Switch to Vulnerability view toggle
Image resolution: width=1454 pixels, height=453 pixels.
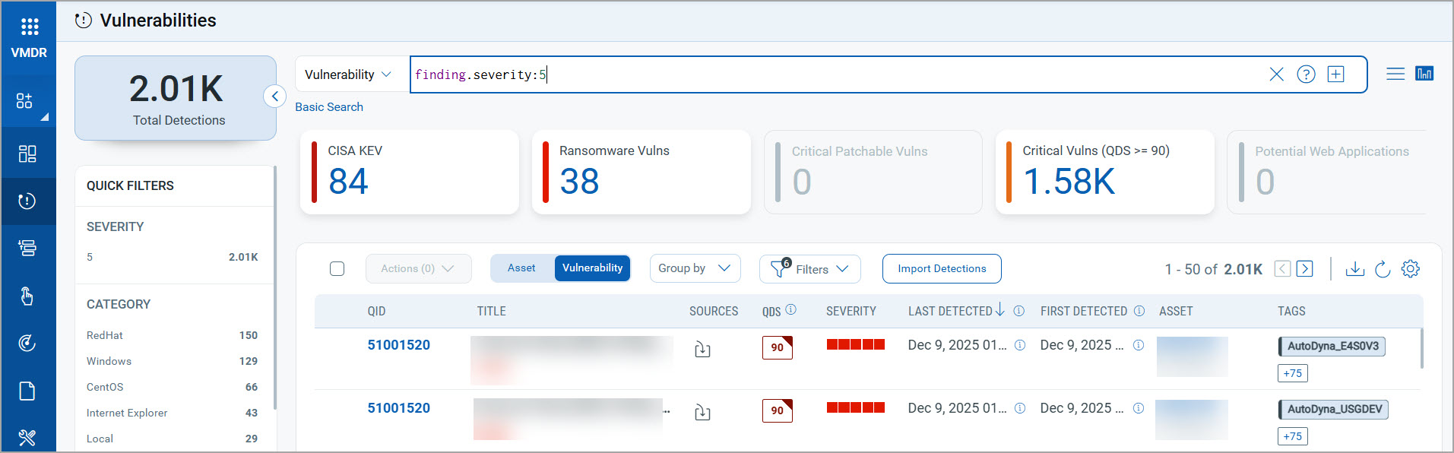pyautogui.click(x=593, y=268)
